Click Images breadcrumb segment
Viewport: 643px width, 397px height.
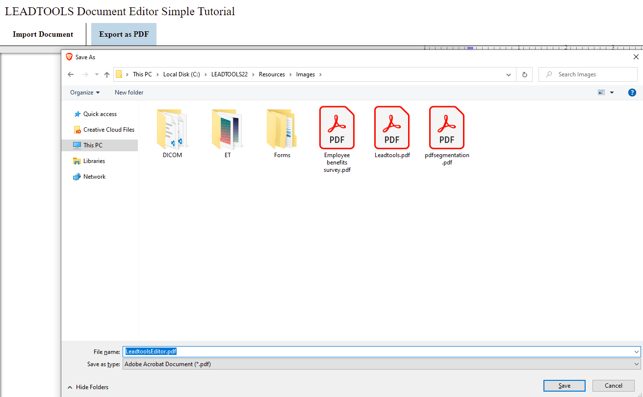click(x=306, y=74)
